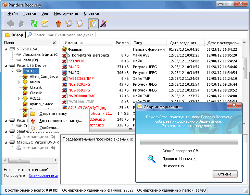Choose Открыть папку from context menu

pyautogui.click(x=59, y=114)
